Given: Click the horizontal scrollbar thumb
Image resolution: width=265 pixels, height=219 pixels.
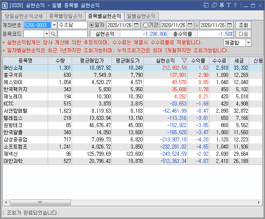Looking at the screenshot, I should [x=40, y=202].
